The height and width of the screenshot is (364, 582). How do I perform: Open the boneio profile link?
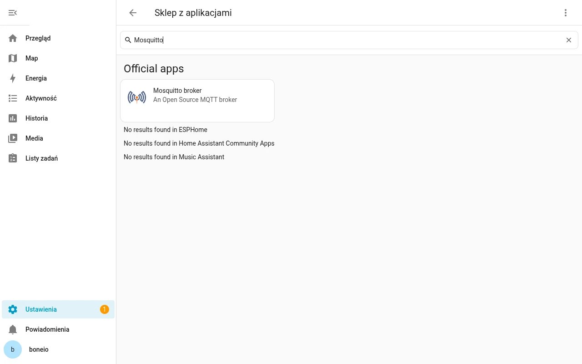[58, 349]
